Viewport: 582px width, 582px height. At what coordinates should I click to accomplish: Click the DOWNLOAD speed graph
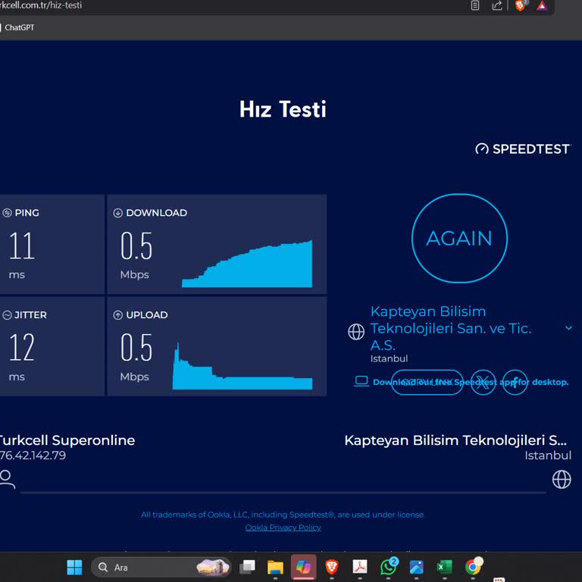[247, 264]
